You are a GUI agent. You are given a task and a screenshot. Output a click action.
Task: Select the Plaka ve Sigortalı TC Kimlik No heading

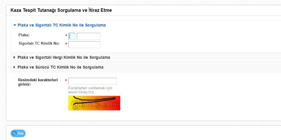coord(62,25)
